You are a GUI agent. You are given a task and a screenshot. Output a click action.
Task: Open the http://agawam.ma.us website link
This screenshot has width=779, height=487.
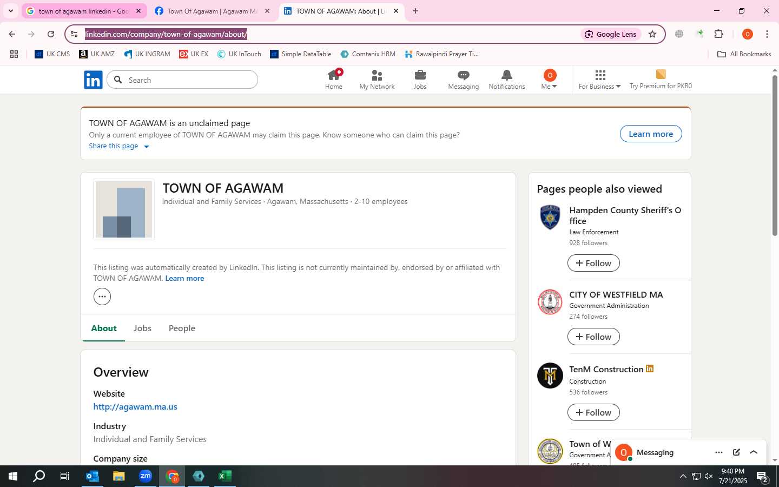coord(135,407)
